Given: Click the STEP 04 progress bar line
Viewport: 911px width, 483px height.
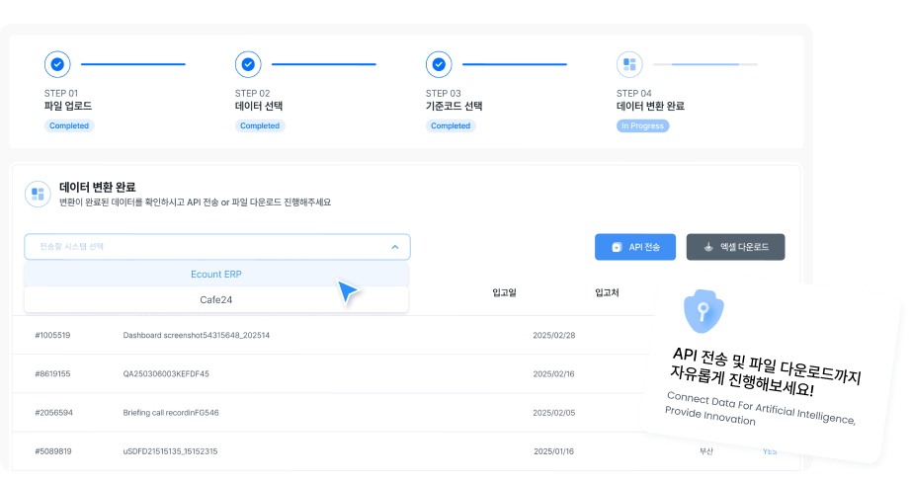Looking at the screenshot, I should click(x=704, y=64).
